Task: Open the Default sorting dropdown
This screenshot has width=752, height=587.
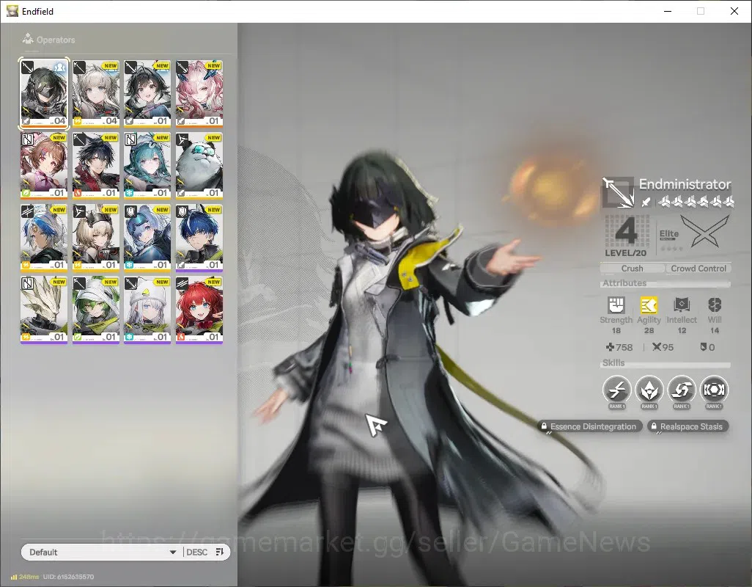Action: pos(102,552)
